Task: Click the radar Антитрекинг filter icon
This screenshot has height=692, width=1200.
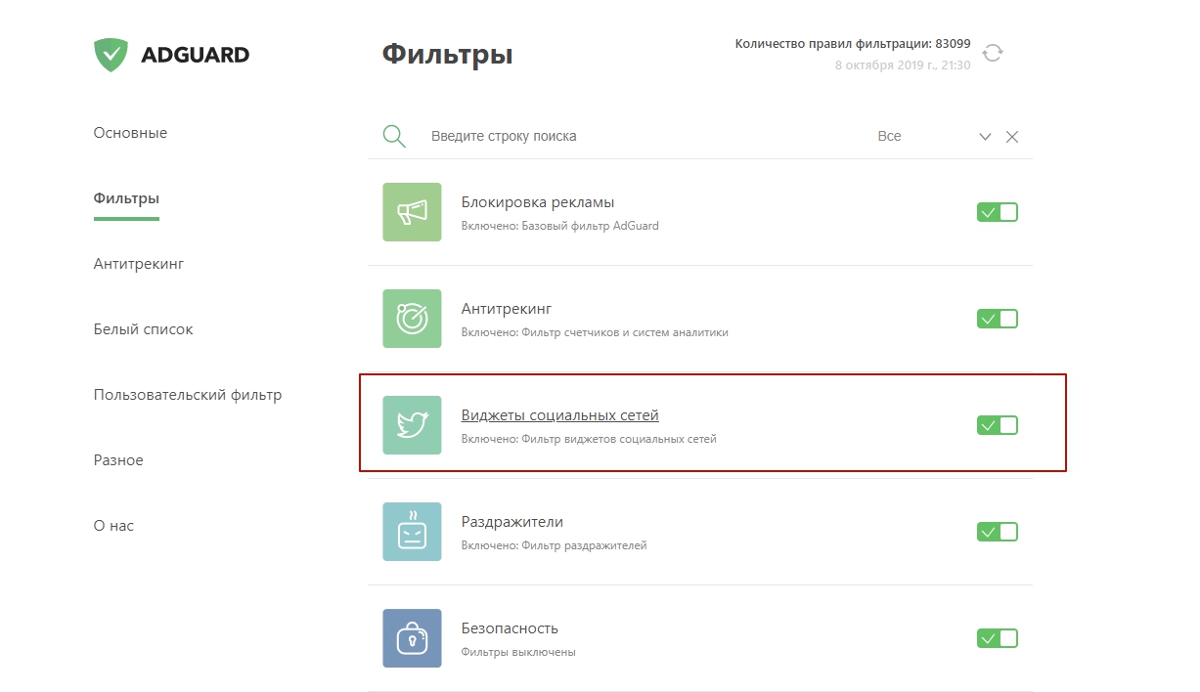Action: [x=412, y=319]
